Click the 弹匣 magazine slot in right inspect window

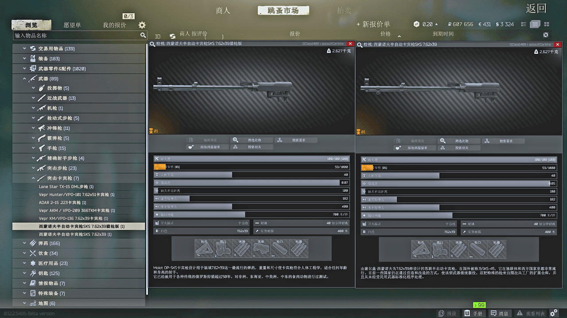[x=458, y=250]
